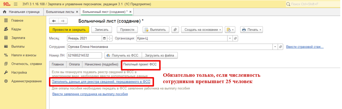
Task: Click the search magnifier icon
Action: (288, 4)
